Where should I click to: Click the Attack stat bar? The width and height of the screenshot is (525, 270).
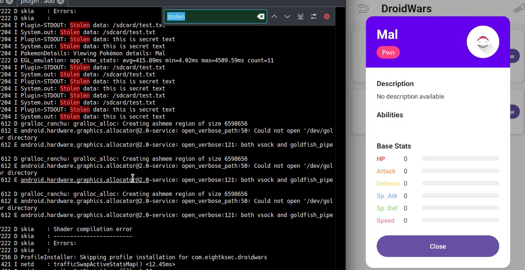[460, 171]
